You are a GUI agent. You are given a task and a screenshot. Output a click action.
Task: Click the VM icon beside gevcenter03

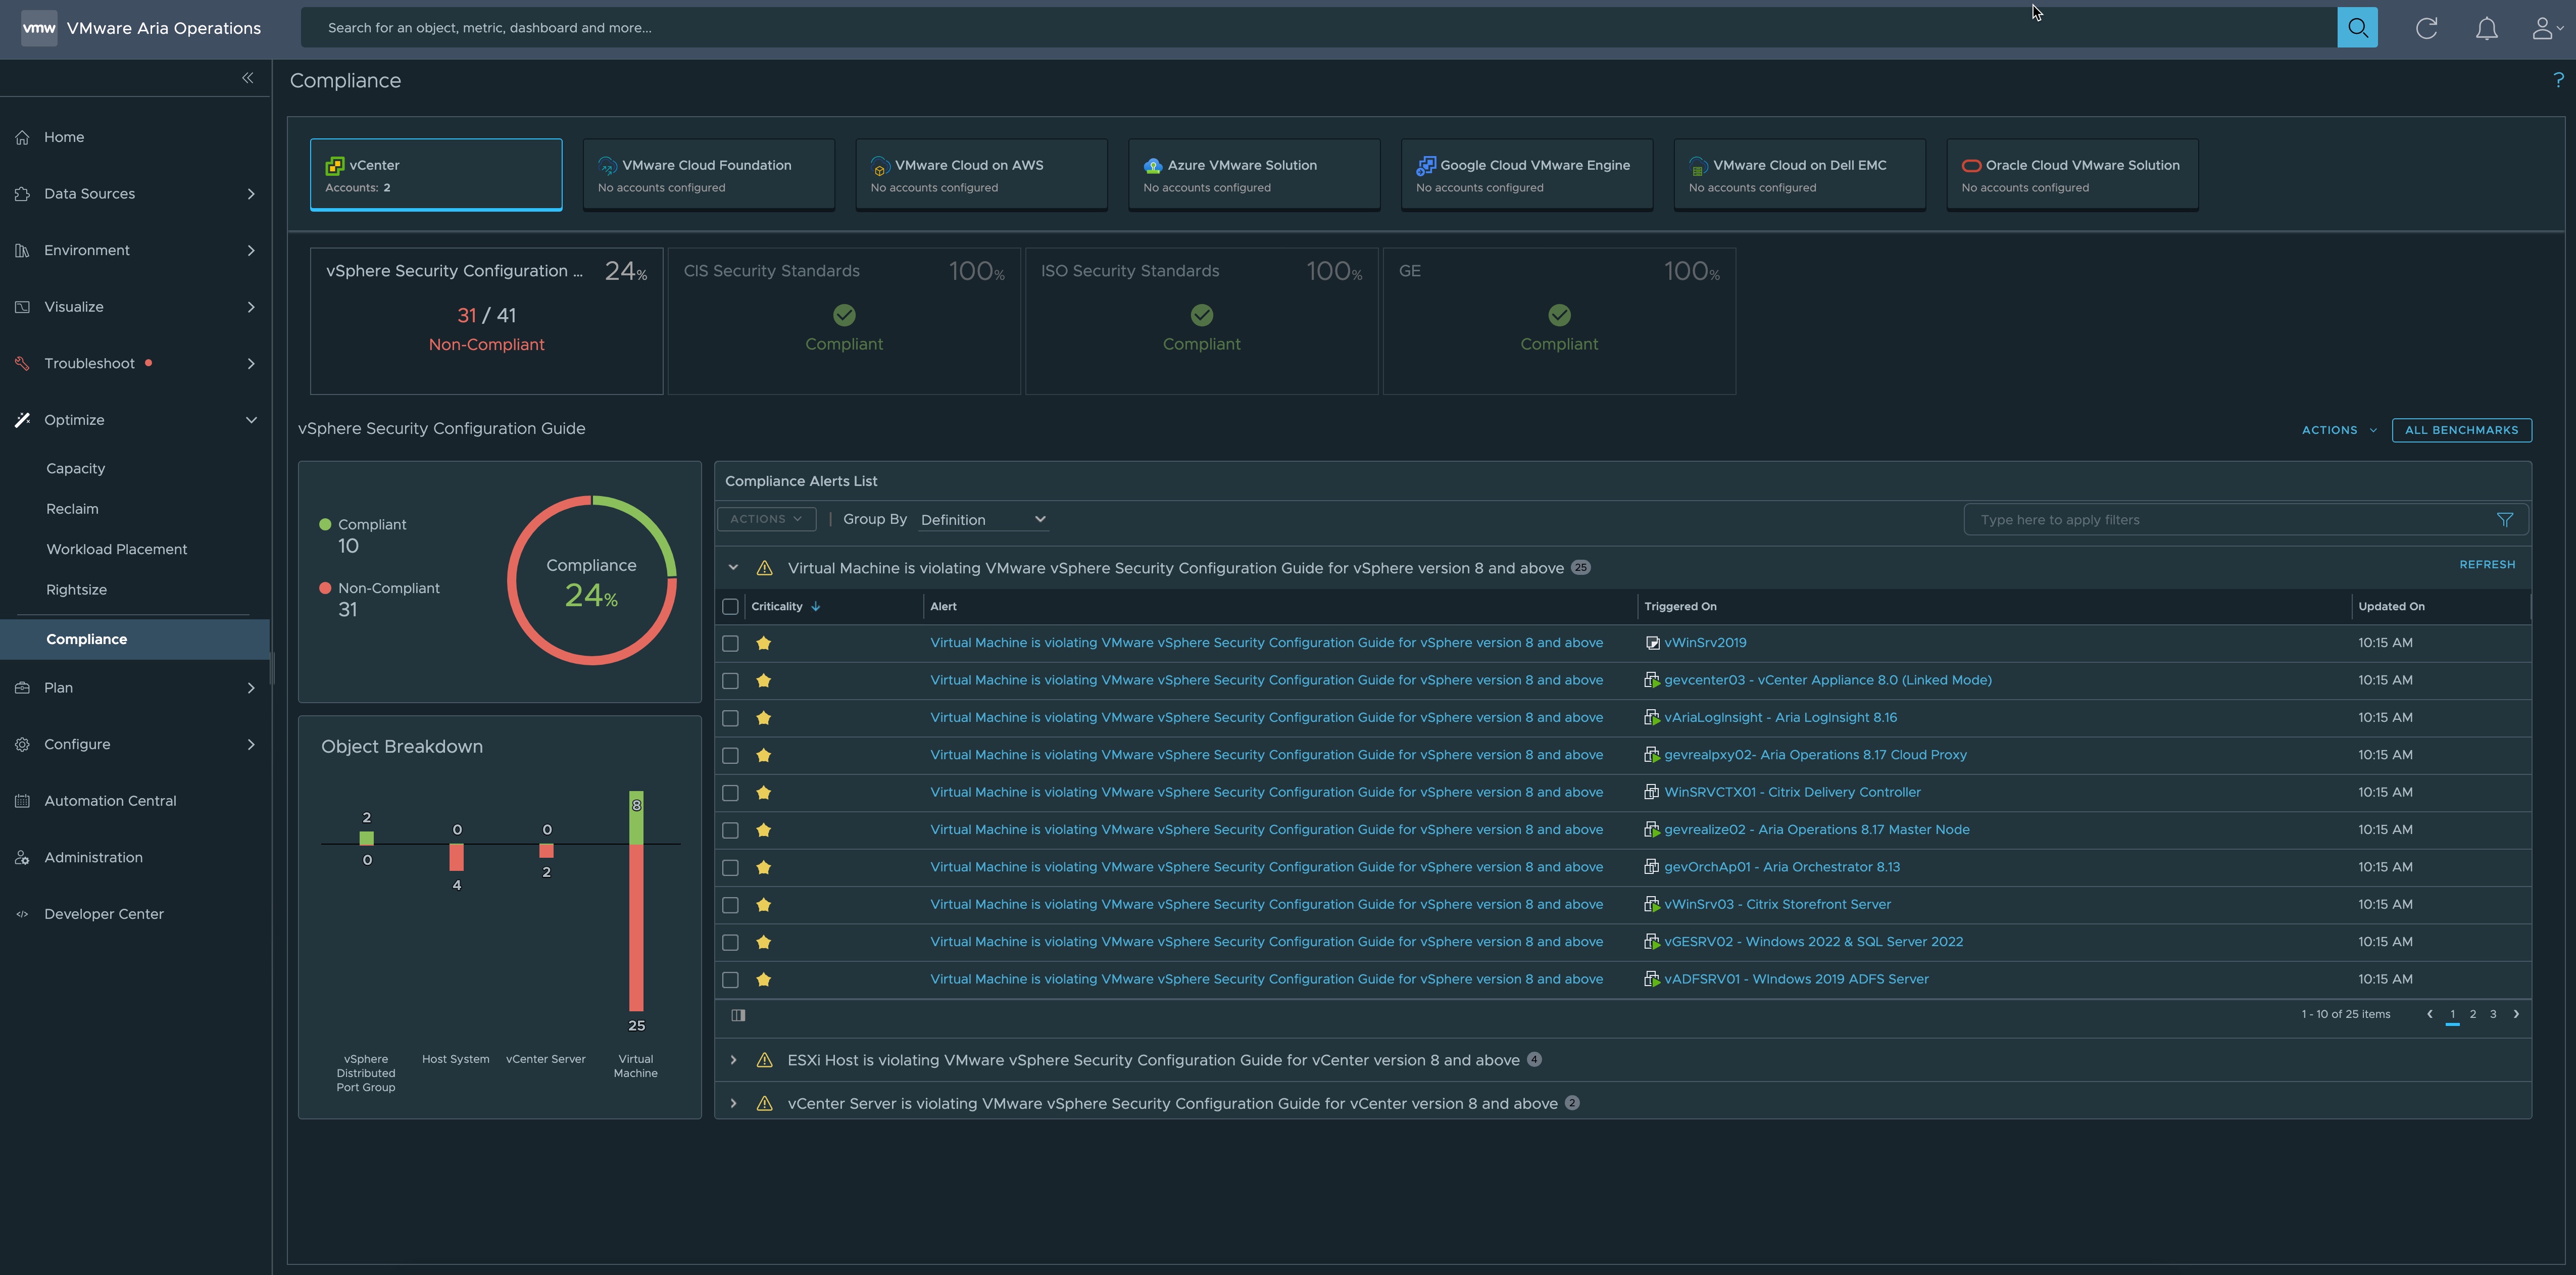click(x=1652, y=680)
